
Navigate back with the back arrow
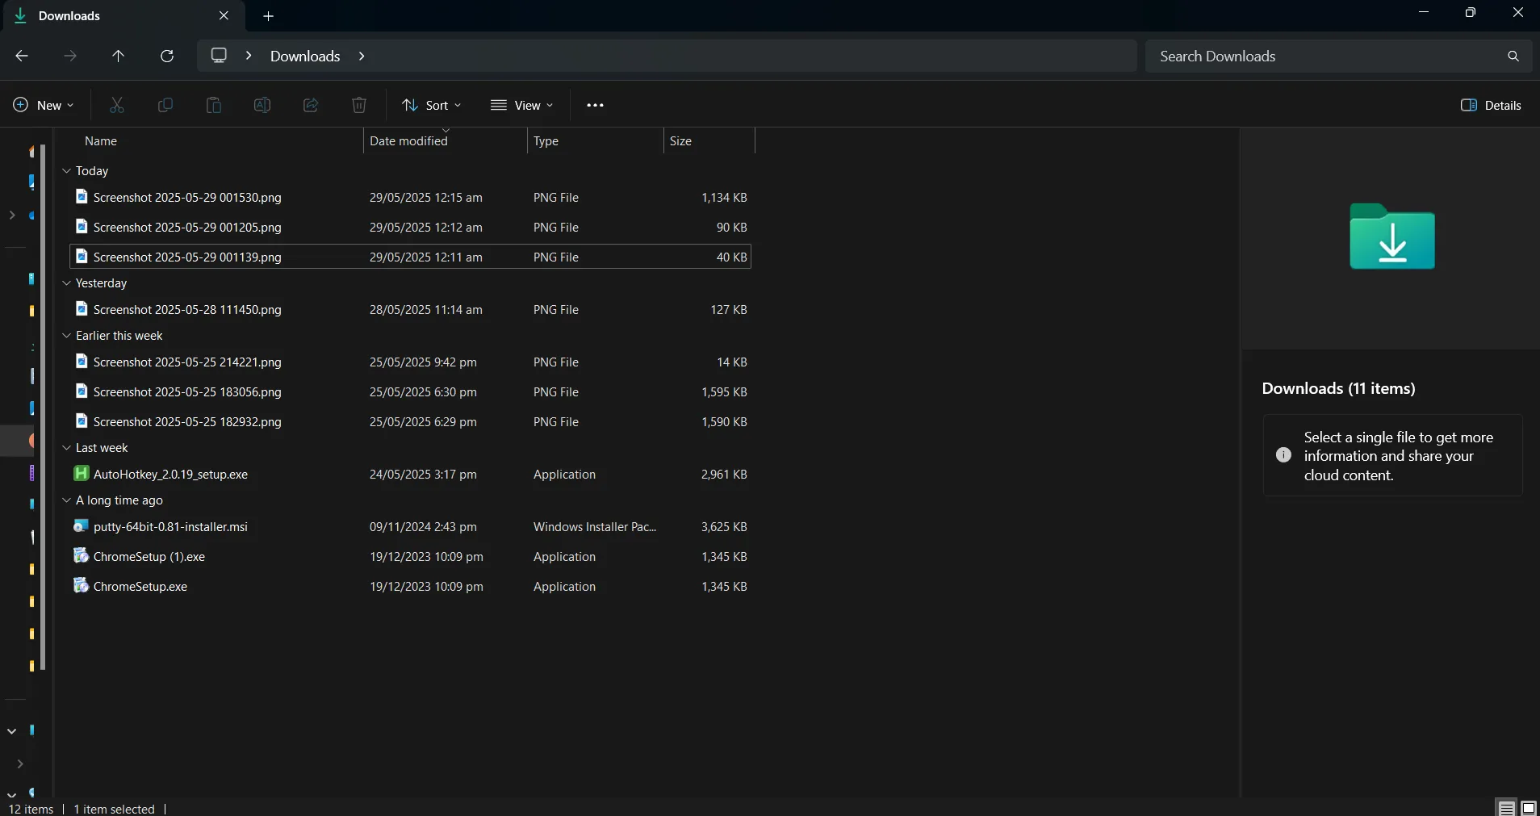tap(22, 56)
